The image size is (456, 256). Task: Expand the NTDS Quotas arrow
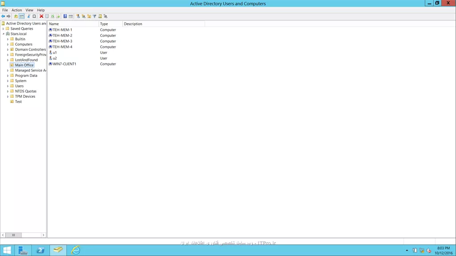click(8, 92)
